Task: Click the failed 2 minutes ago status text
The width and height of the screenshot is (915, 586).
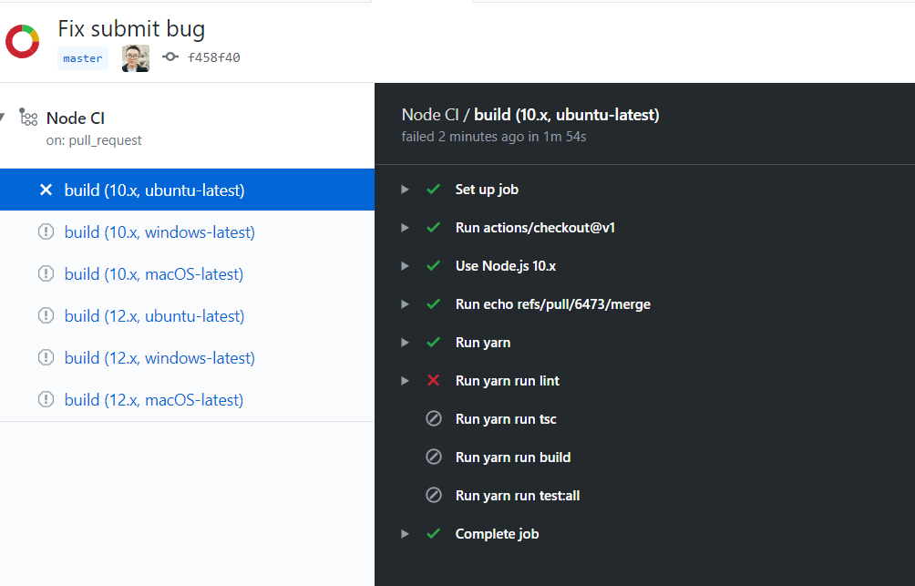Action: coord(494,137)
